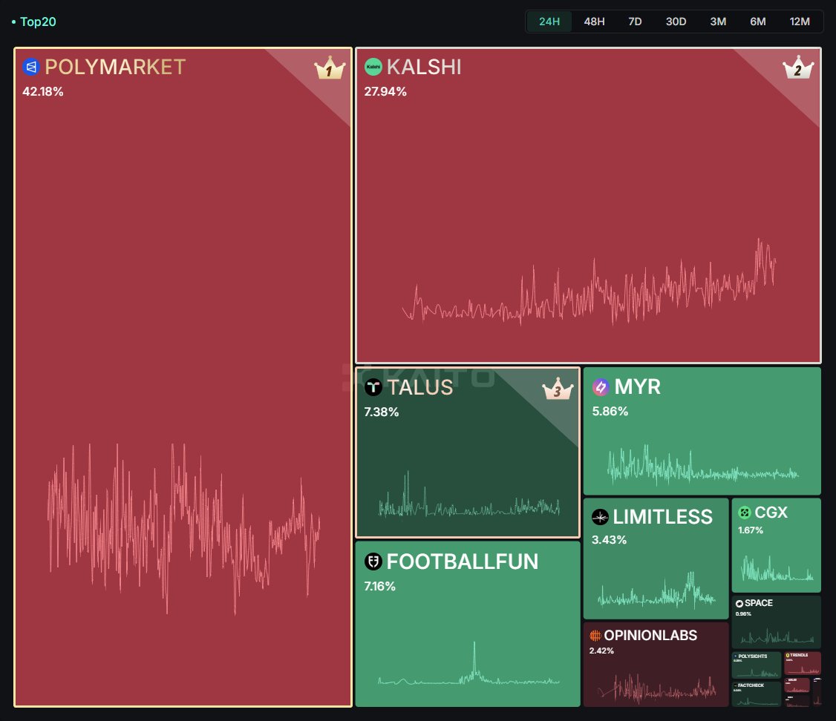Click the MYR purple logo icon
The height and width of the screenshot is (721, 836).
coord(601,386)
